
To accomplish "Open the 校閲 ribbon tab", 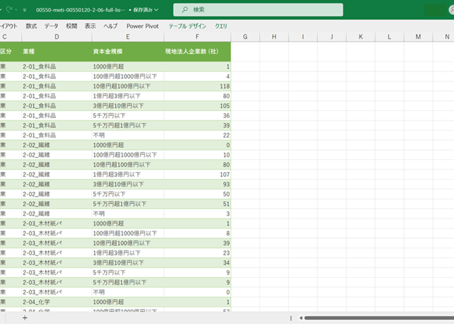I will coord(72,26).
